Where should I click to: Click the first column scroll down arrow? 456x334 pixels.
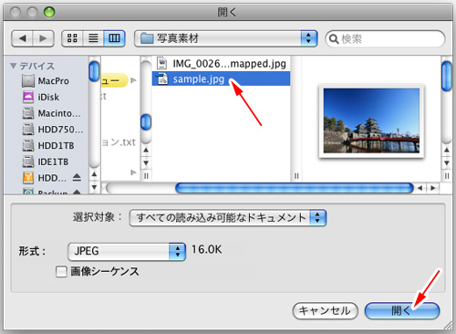click(x=146, y=163)
